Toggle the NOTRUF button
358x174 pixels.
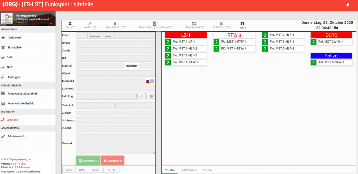111,170
